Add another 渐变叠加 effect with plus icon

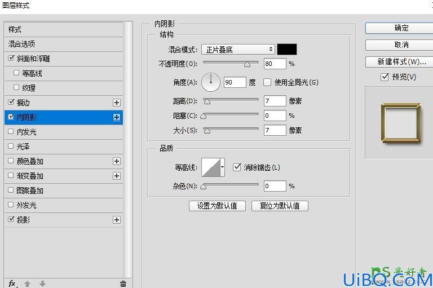(x=117, y=176)
